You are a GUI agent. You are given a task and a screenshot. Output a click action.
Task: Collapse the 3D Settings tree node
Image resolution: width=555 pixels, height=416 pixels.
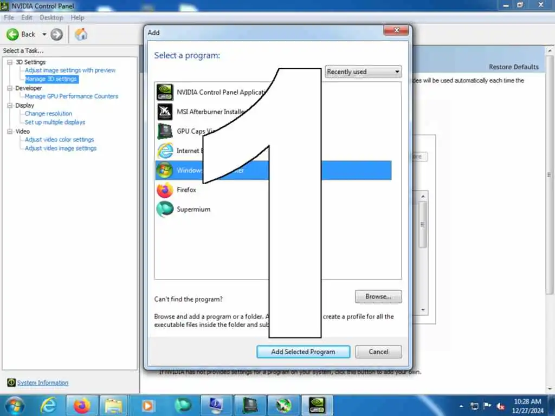(10, 62)
